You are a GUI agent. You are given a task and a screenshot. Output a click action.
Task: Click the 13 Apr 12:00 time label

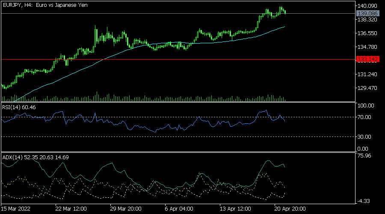[235, 209]
